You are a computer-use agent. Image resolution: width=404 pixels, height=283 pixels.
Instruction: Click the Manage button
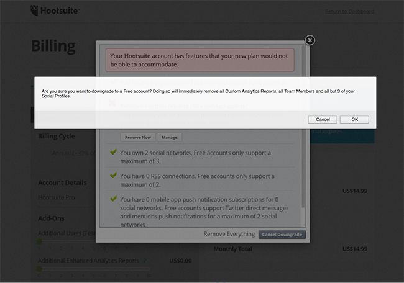click(169, 137)
